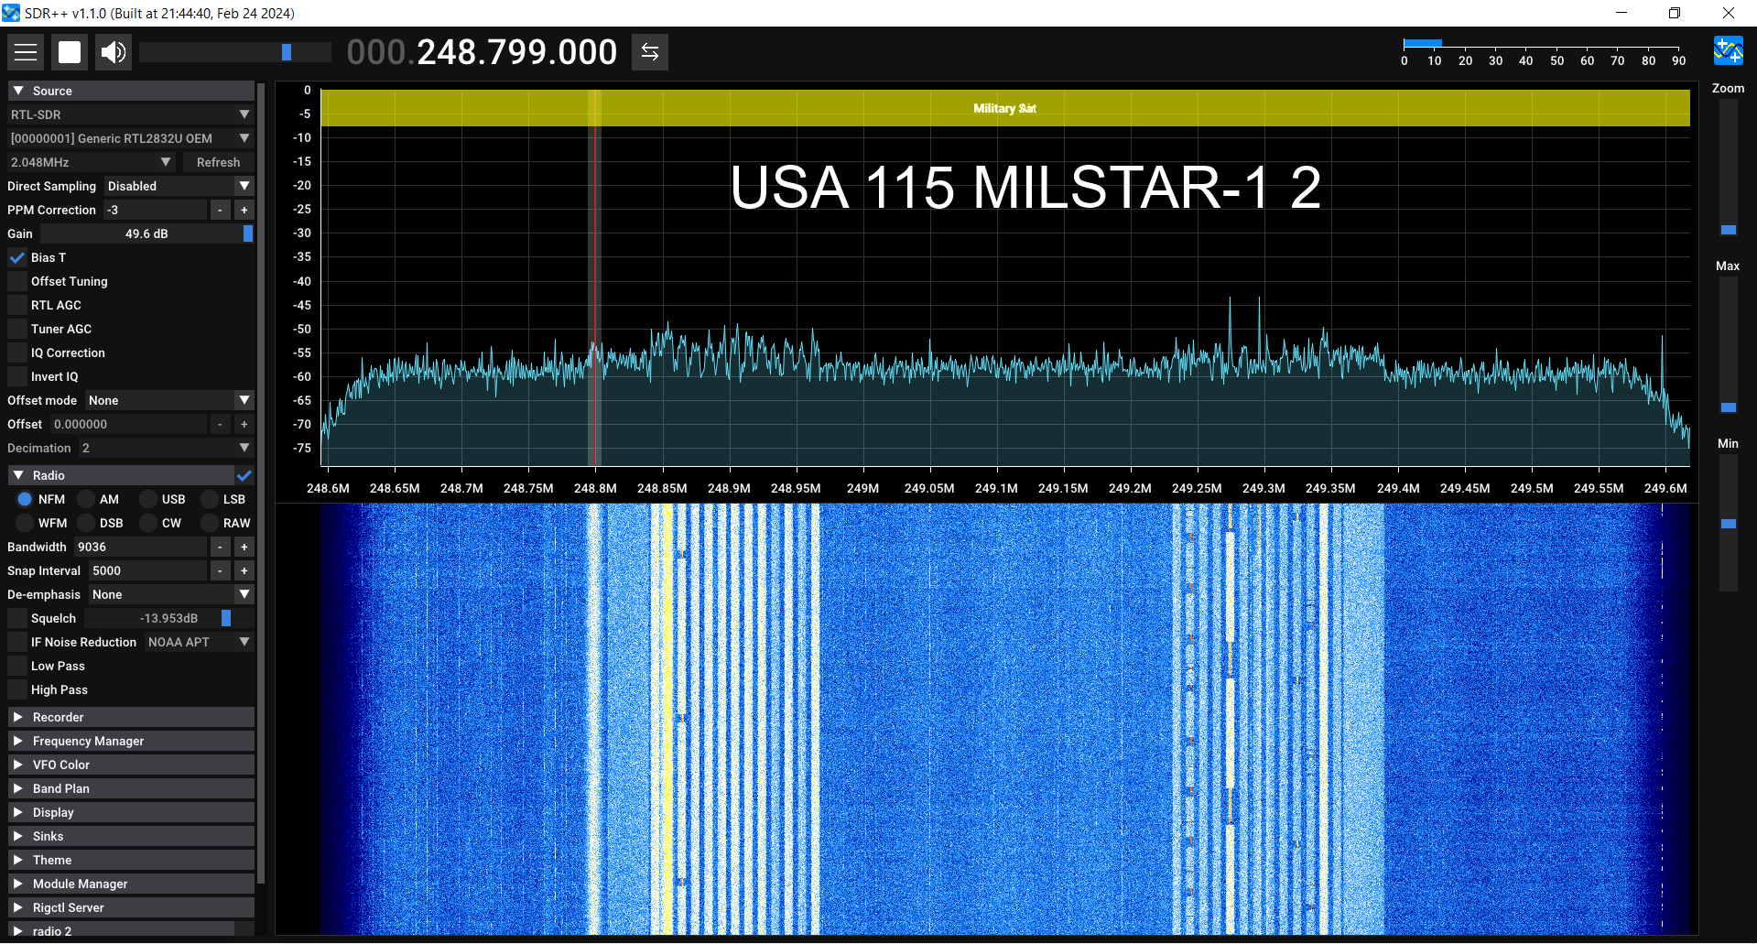Expand the Theme section

click(x=131, y=860)
